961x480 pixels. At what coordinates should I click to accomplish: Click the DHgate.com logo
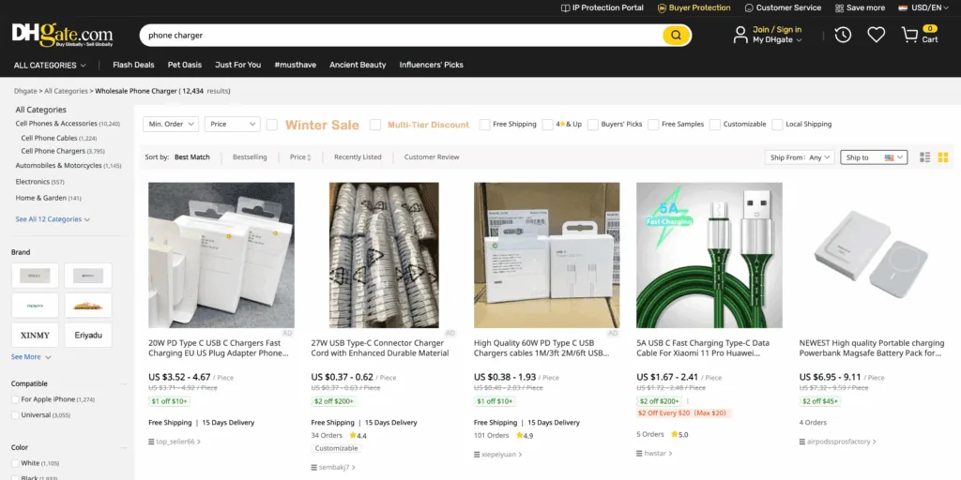click(62, 35)
